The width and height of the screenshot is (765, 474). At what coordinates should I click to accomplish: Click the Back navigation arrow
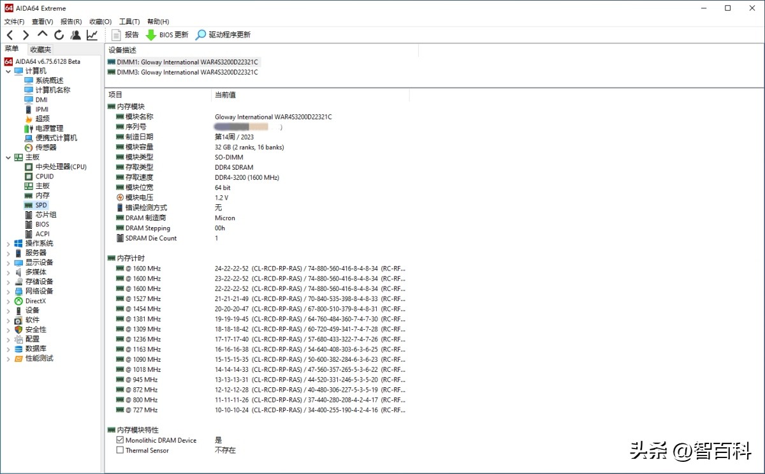(10, 35)
